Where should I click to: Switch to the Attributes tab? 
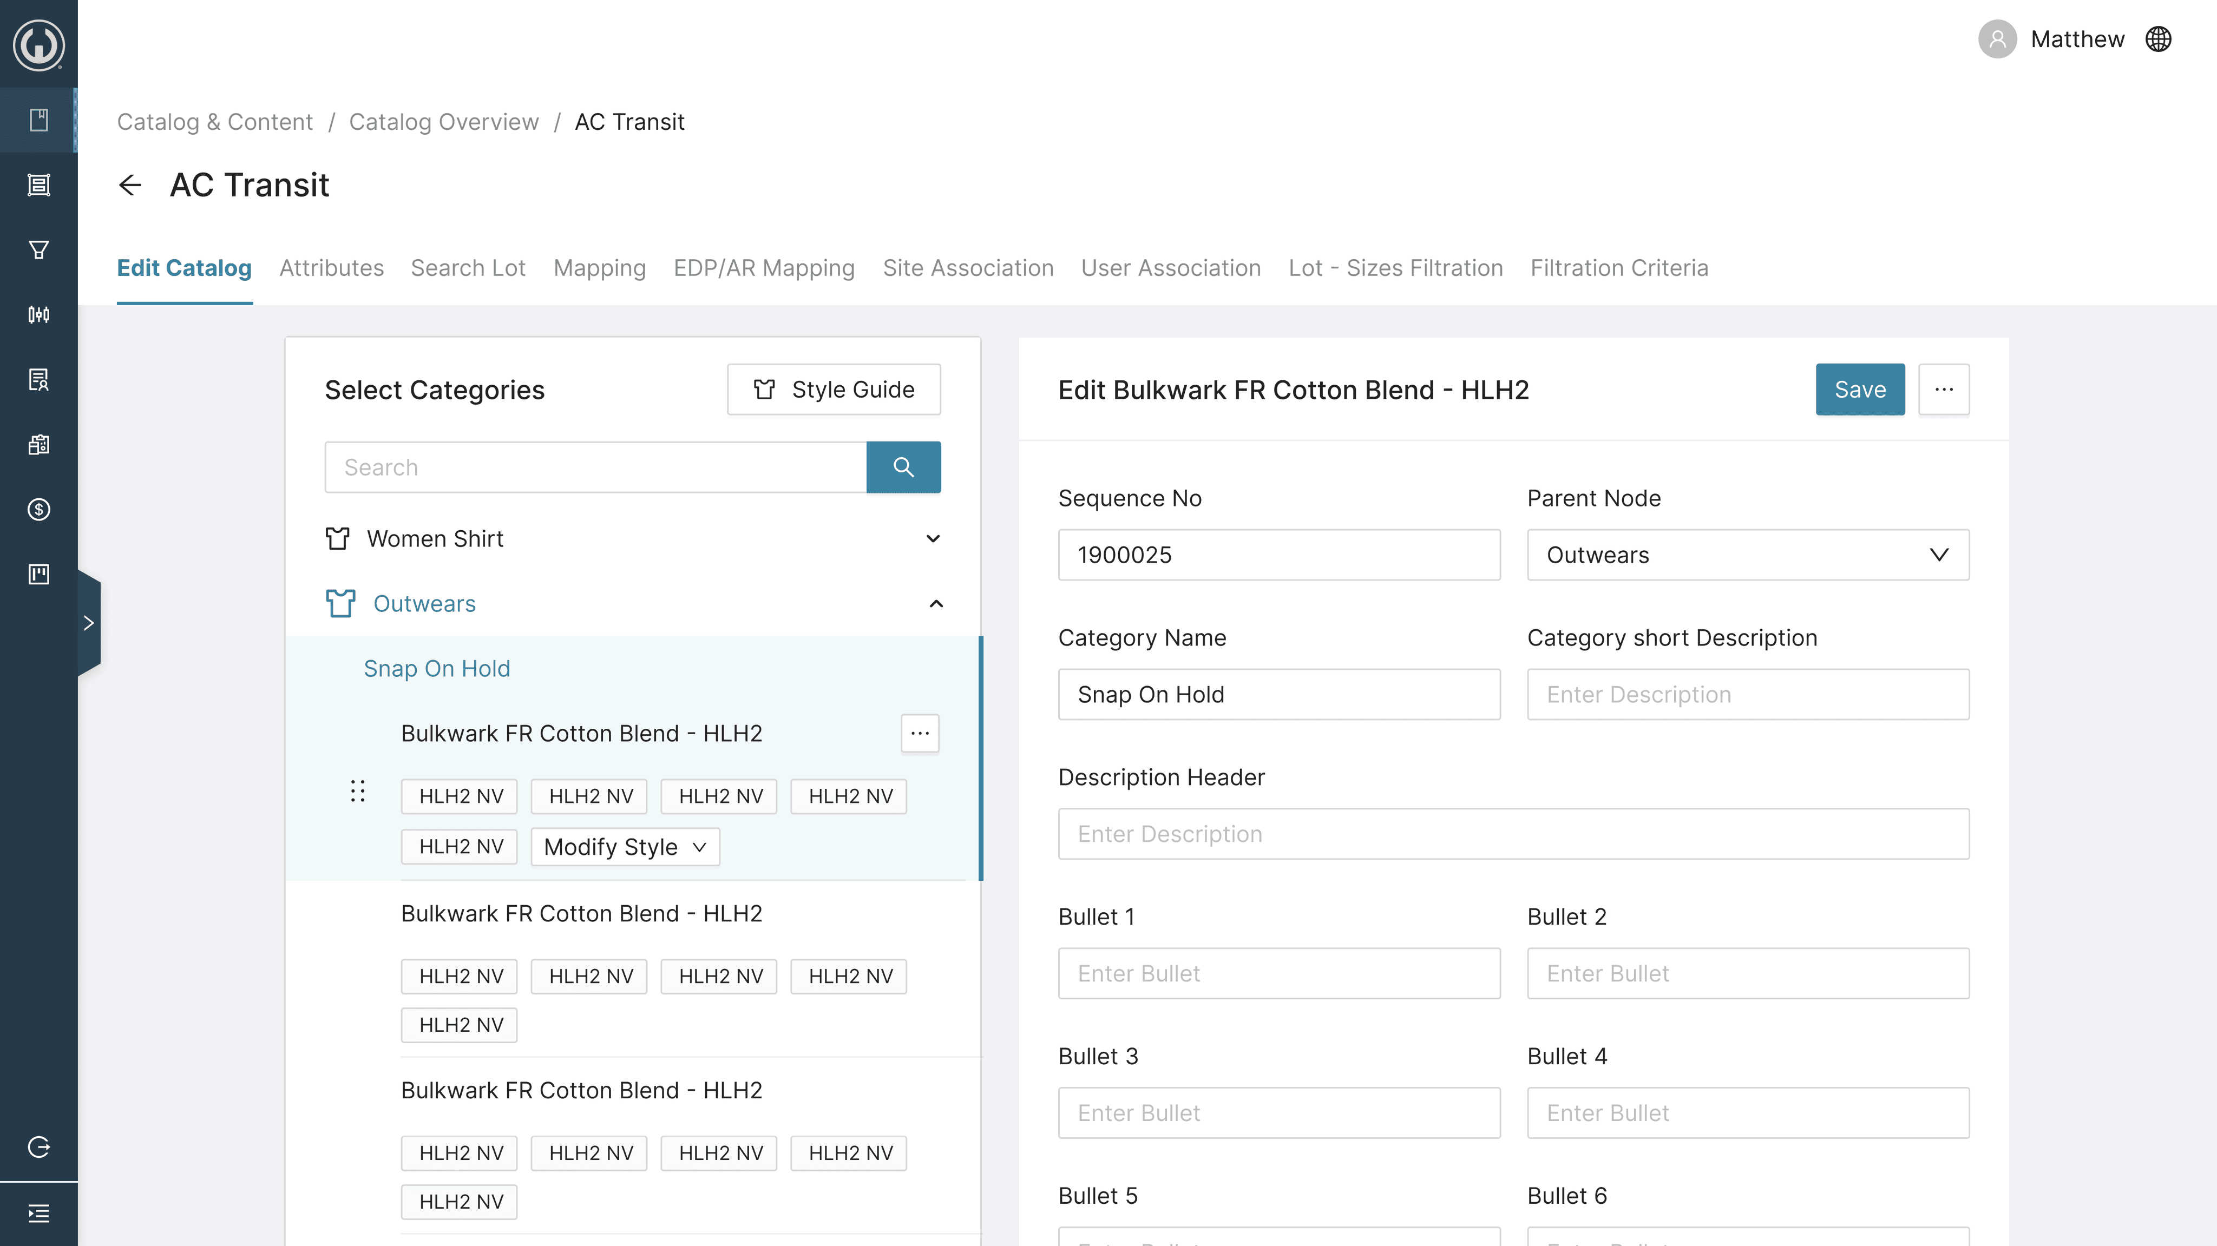click(x=331, y=268)
